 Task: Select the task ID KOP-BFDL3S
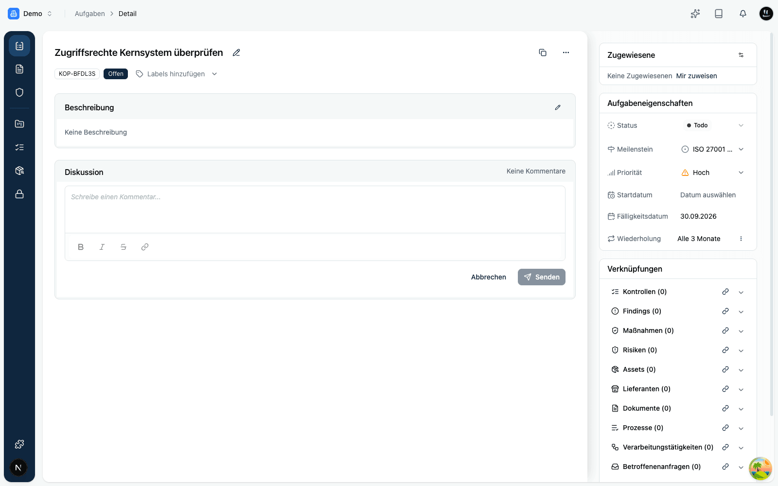[x=77, y=74]
